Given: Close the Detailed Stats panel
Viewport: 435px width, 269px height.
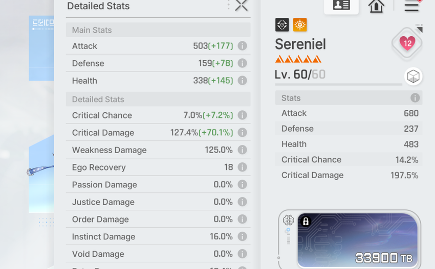Looking at the screenshot, I should tap(241, 6).
